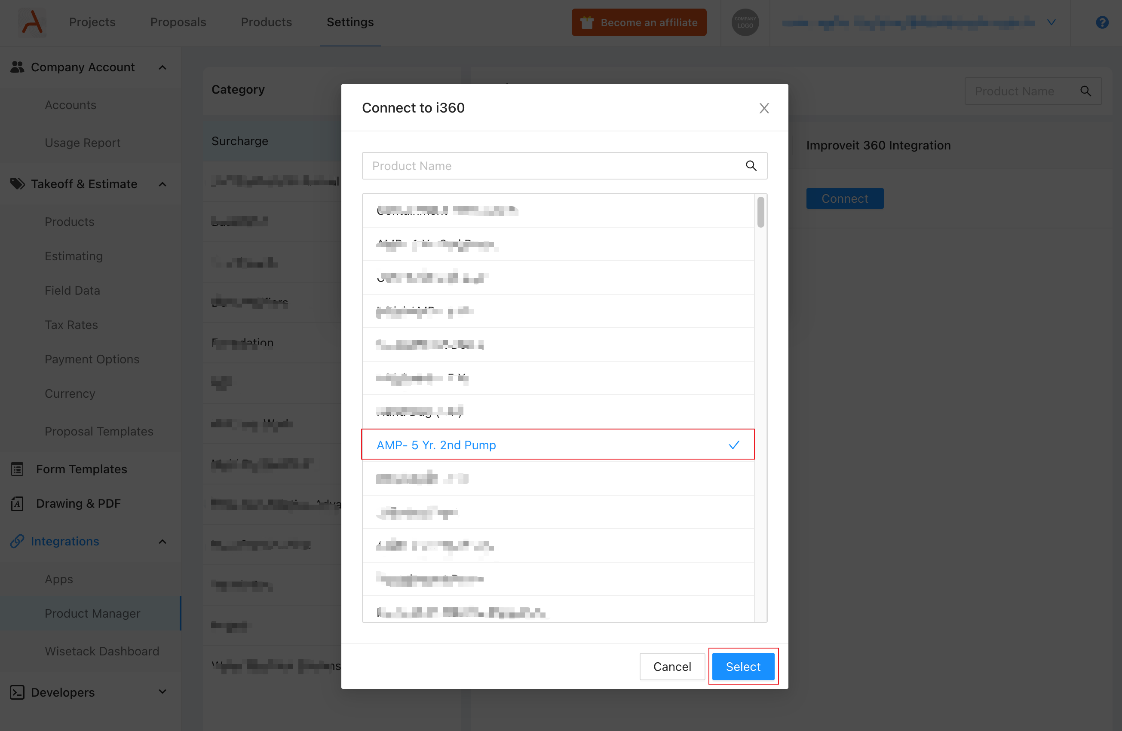Click the Category column header
Image resolution: width=1122 pixels, height=731 pixels.
[x=238, y=89]
